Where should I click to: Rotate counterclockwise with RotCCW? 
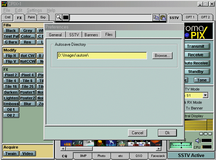pyautogui.click(x=28, y=61)
